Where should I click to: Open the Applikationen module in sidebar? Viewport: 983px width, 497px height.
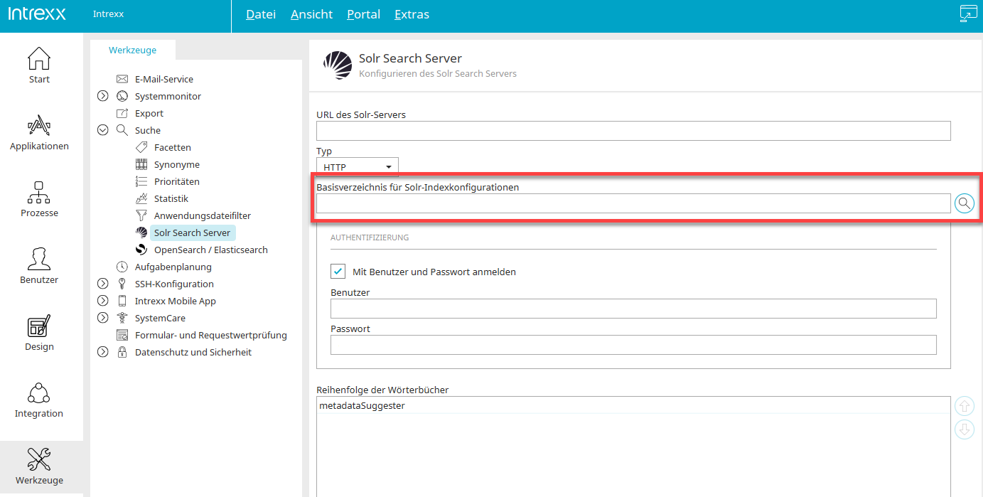(x=39, y=133)
